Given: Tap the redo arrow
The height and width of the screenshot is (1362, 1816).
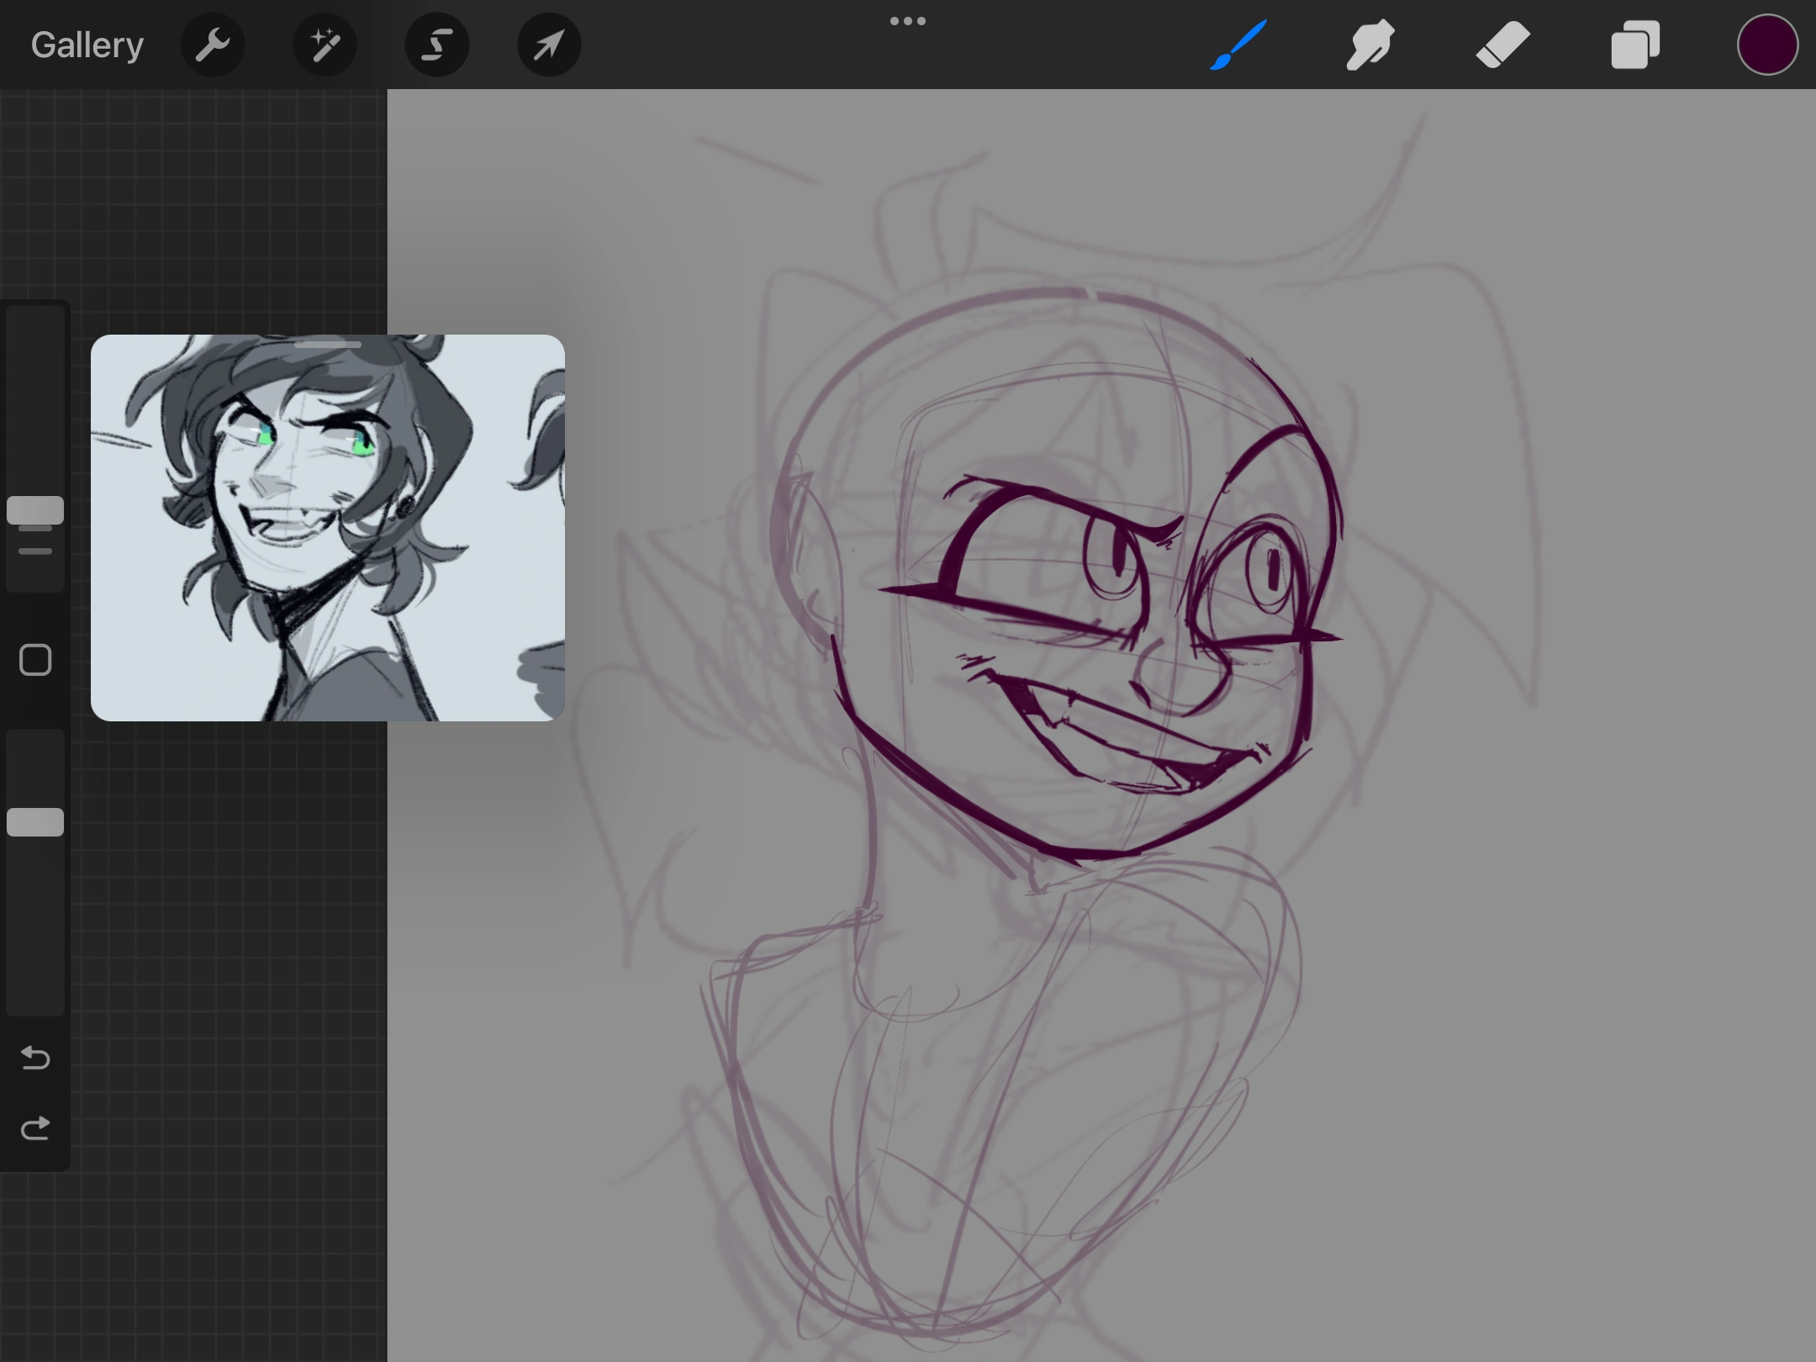Looking at the screenshot, I should tap(35, 1127).
